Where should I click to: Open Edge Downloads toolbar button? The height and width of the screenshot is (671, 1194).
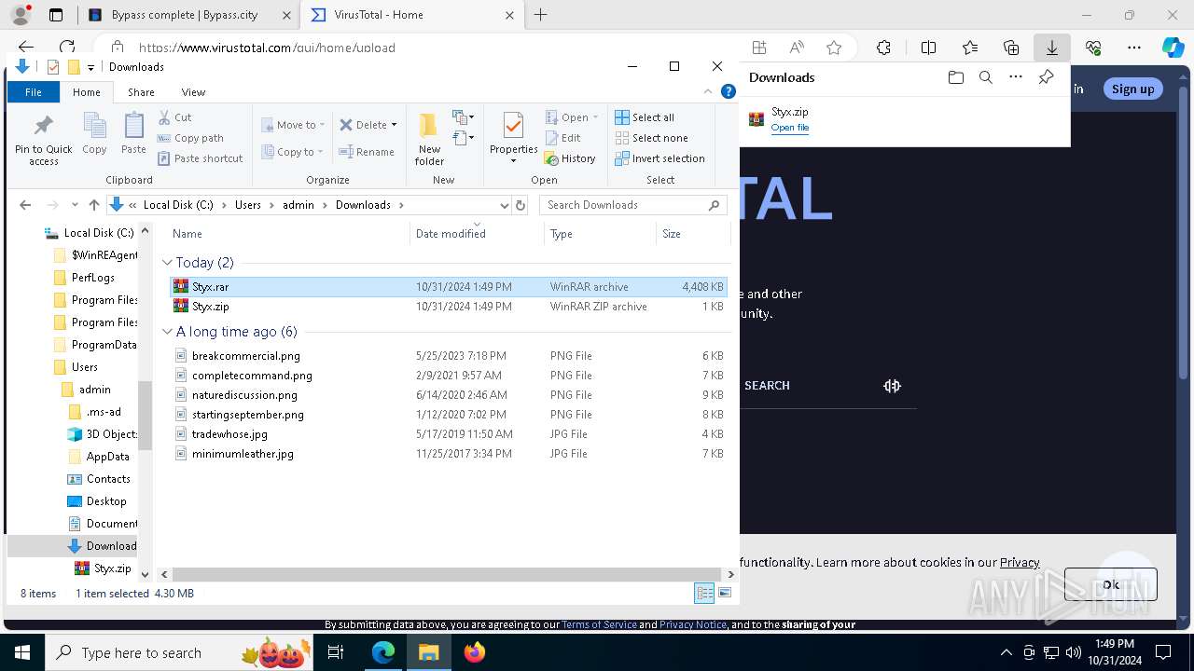click(x=1052, y=48)
